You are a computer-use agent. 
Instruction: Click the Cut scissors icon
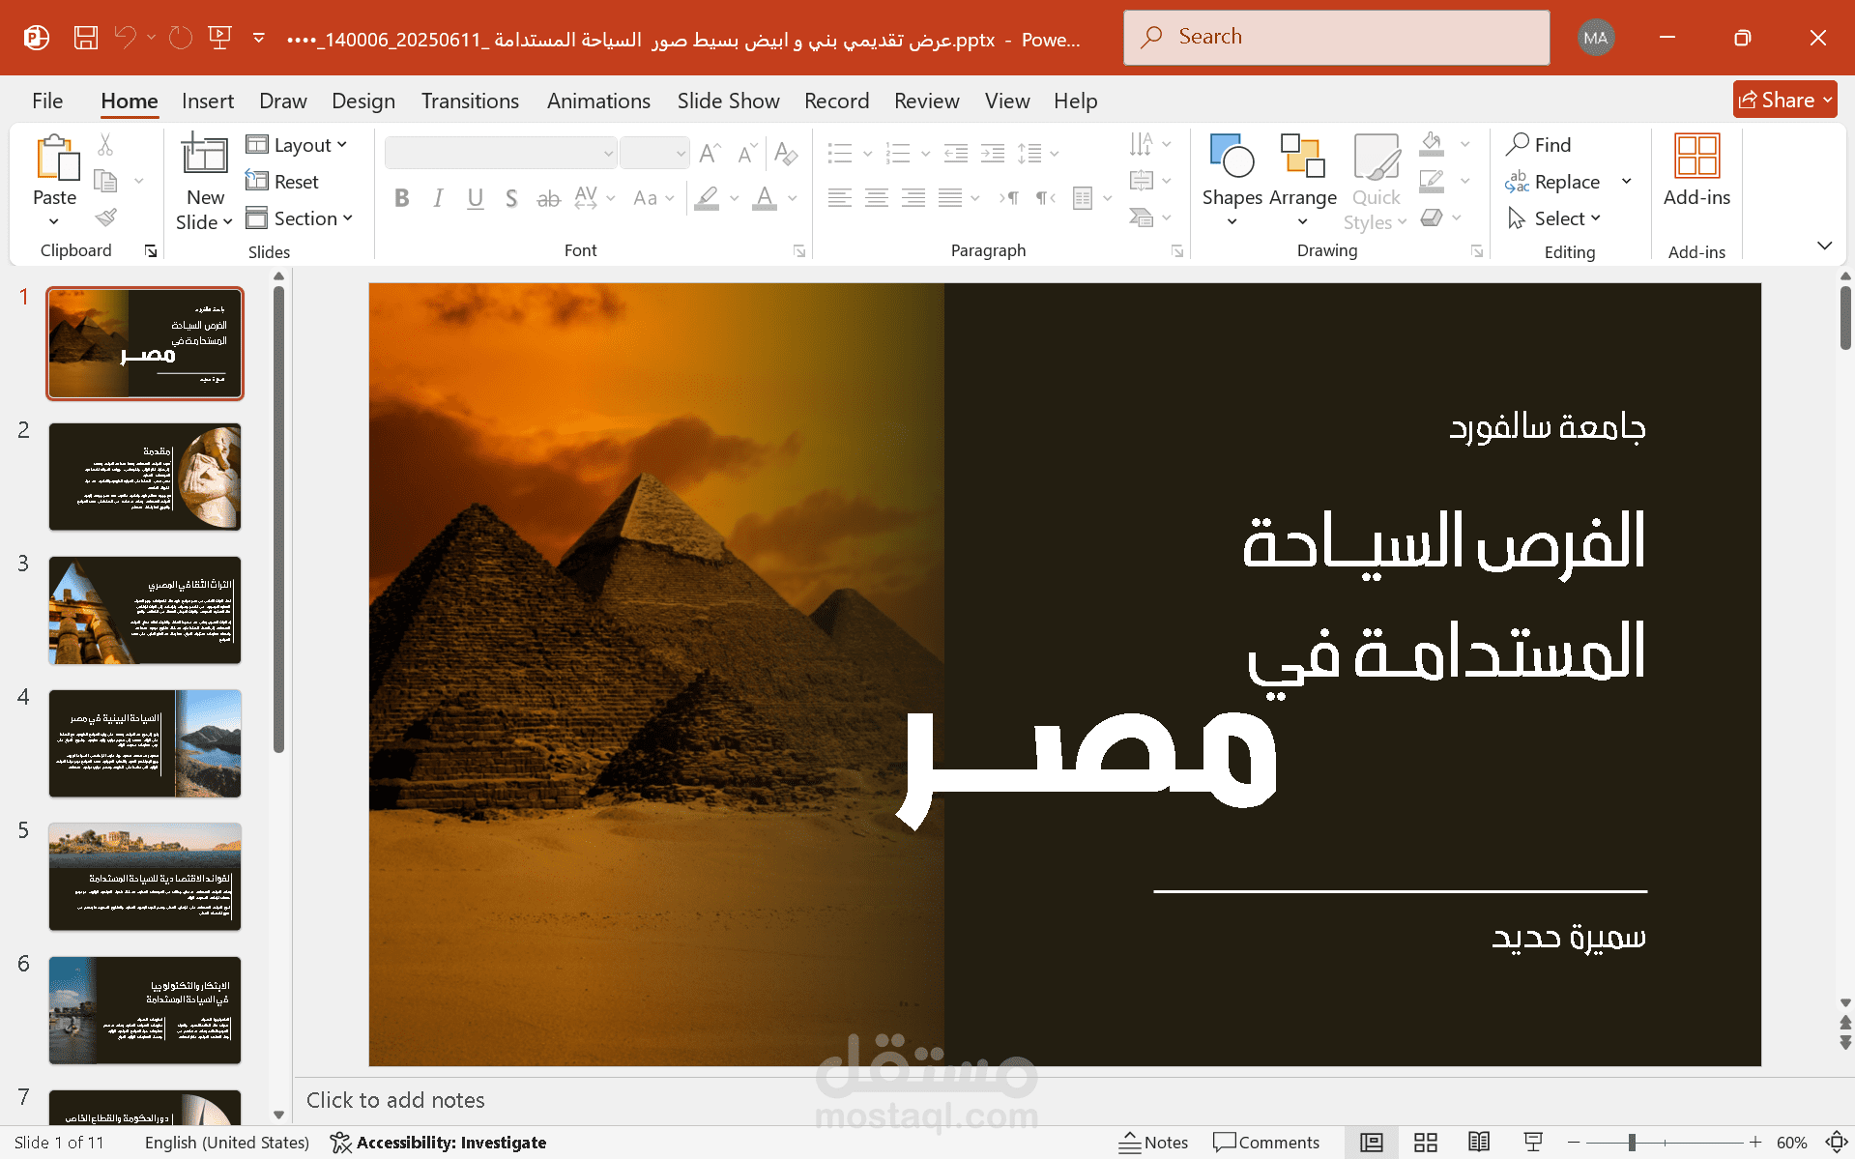pyautogui.click(x=105, y=145)
